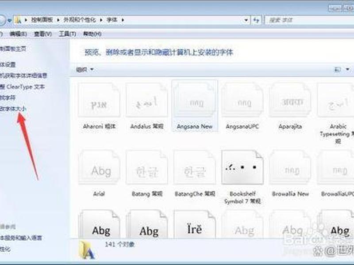Open 字体设置 link in sidebar
This screenshot has width=354, height=265.
coord(8,64)
